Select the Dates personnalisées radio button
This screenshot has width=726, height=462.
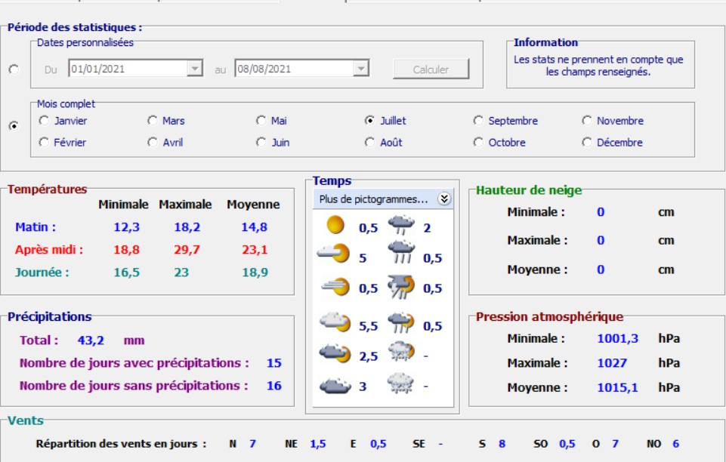[x=14, y=69]
